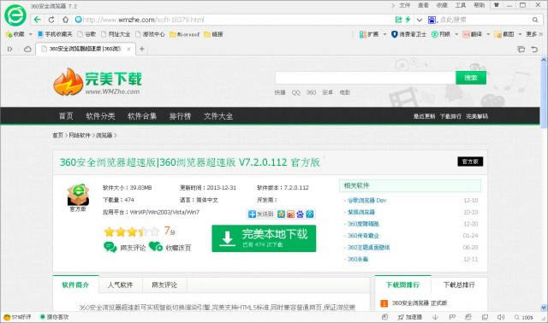
Task: Open downloads arrow in status bar
Action: 436,317
